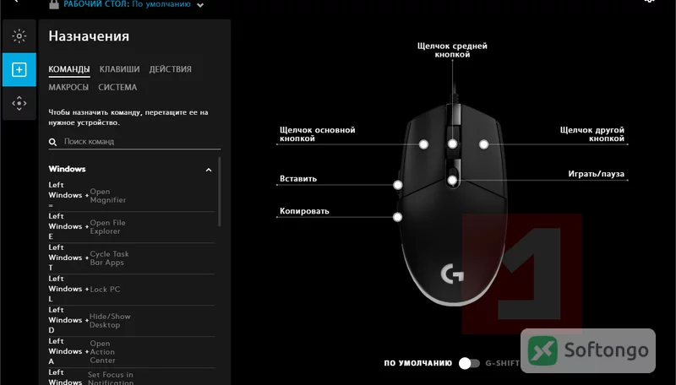
Task: Click the scroll wheel middle-click marker dot
Action: click(452, 144)
